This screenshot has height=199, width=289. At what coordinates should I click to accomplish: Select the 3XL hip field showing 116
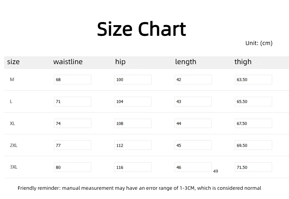[133, 167]
